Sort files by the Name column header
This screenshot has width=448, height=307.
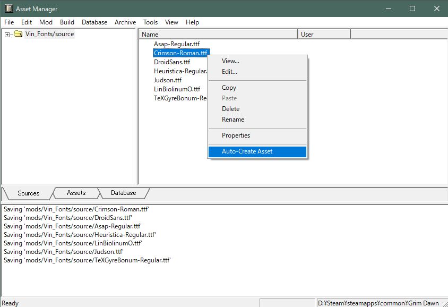click(218, 35)
